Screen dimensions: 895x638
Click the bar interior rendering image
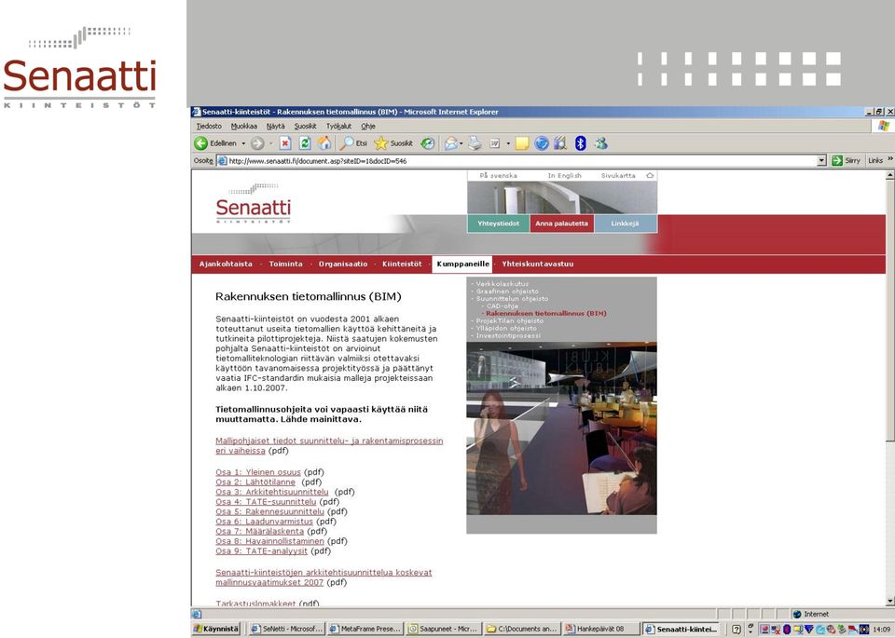(561, 428)
